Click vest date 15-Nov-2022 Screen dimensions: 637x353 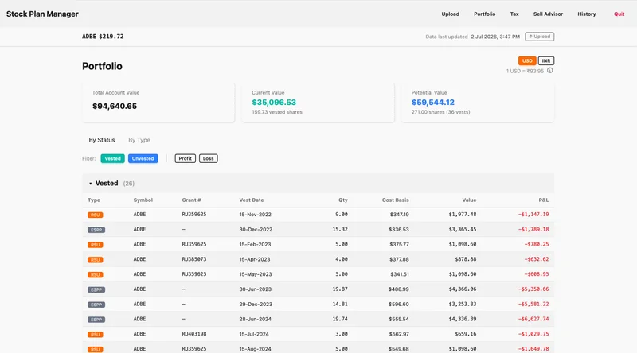(255, 215)
